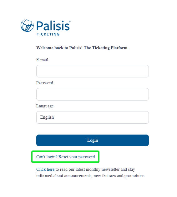Click the 'Can't login?' link text
The image size is (177, 197).
47,157
